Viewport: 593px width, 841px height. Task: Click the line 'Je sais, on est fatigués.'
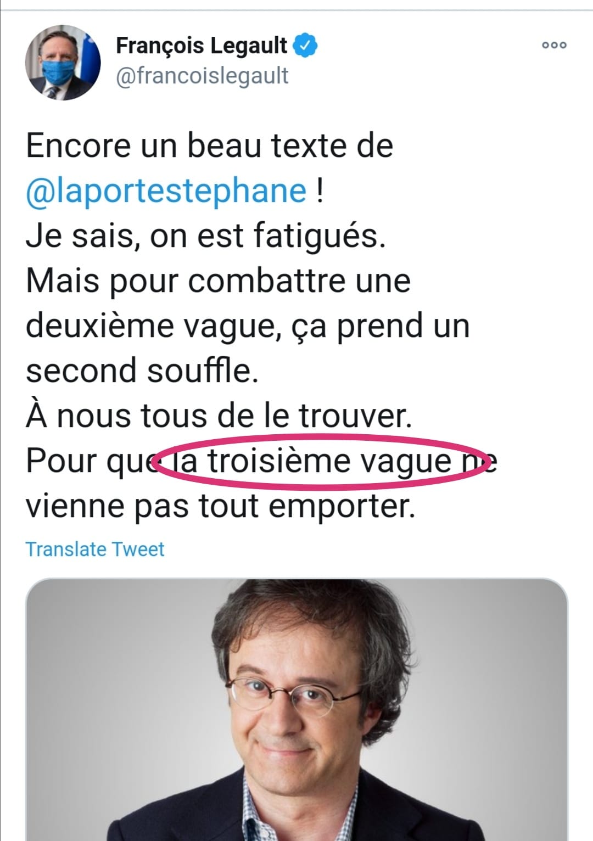point(206,236)
